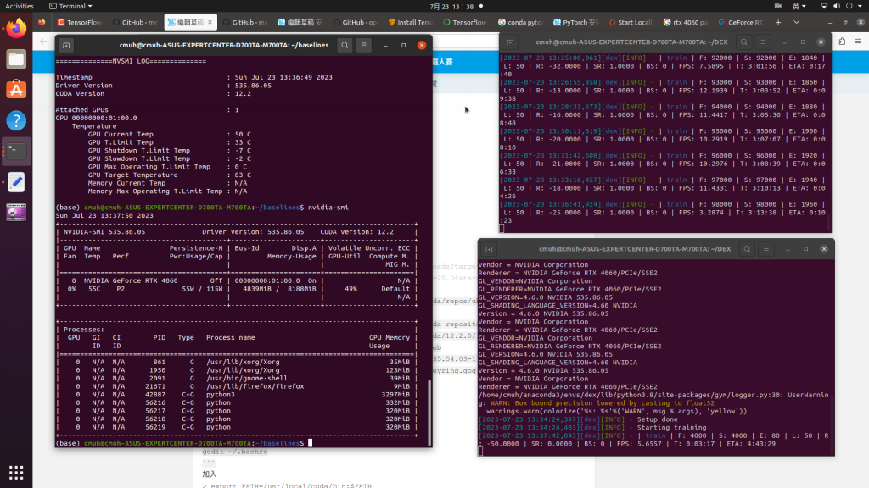Open the input source selector in the top bar
The width and height of the screenshot is (869, 488).
[x=799, y=6]
